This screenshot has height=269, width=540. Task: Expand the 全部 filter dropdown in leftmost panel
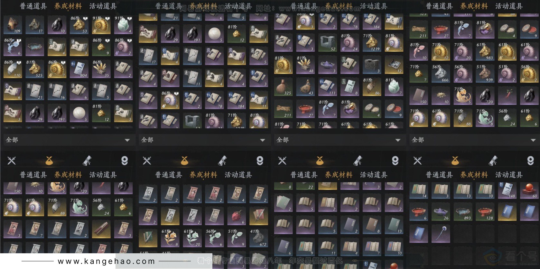(x=68, y=140)
